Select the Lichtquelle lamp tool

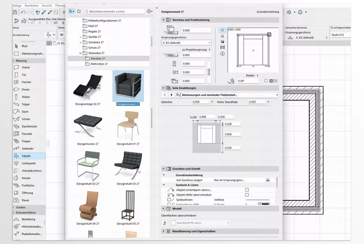click(x=29, y=163)
